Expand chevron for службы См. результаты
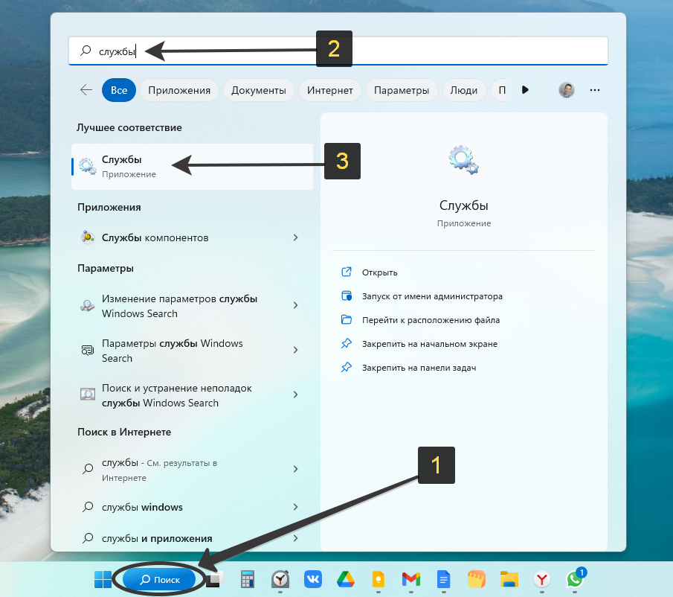The width and height of the screenshot is (673, 597). click(295, 469)
